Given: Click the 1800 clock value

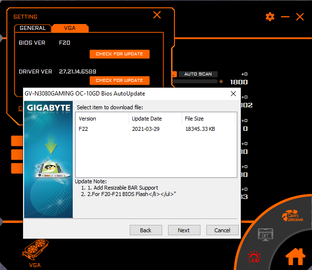Looking at the screenshot, I should pyautogui.click(x=239, y=82).
